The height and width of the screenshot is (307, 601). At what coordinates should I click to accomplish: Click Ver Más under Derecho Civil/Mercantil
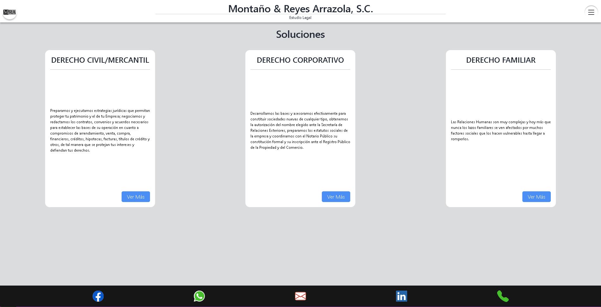[136, 197]
